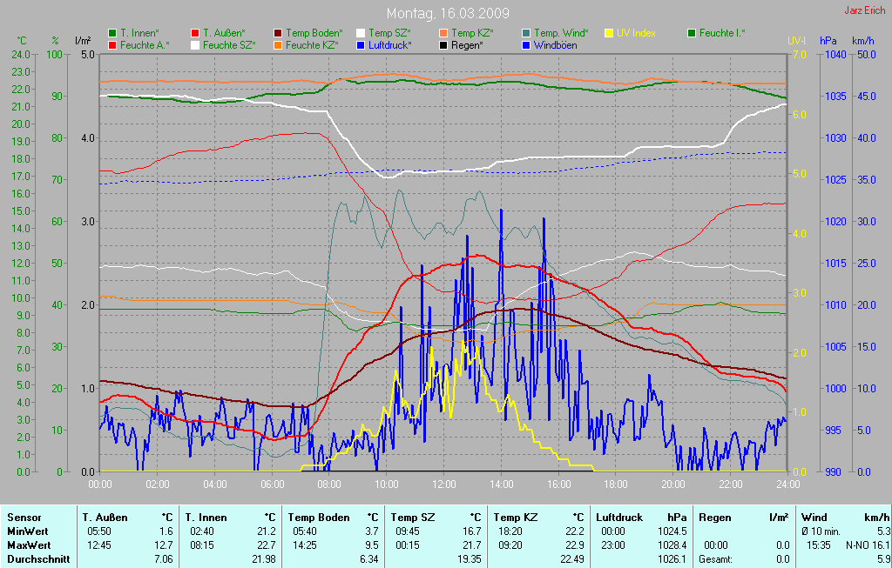The width and height of the screenshot is (892, 568).
Task: Click the Sensor row header in table
Action: (24, 518)
